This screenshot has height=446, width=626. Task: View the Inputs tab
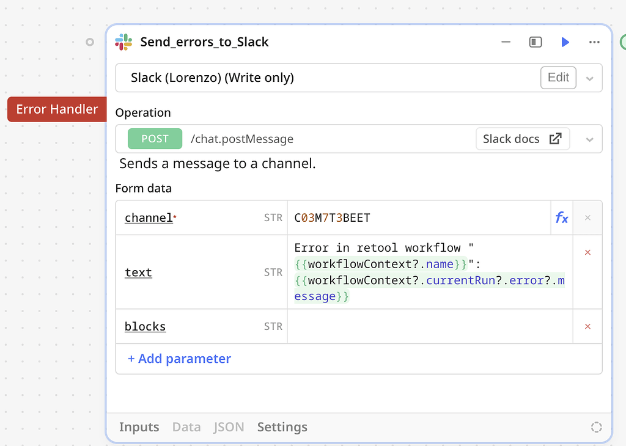(x=139, y=427)
